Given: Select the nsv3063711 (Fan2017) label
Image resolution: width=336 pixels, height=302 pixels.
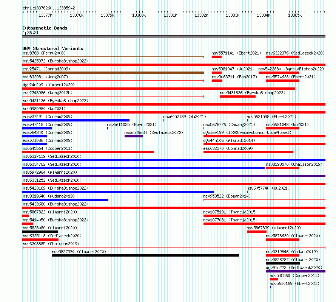Looking at the screenshot, I should [x=234, y=77].
